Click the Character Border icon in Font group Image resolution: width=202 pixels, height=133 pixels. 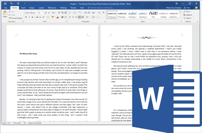click(x=66, y=13)
